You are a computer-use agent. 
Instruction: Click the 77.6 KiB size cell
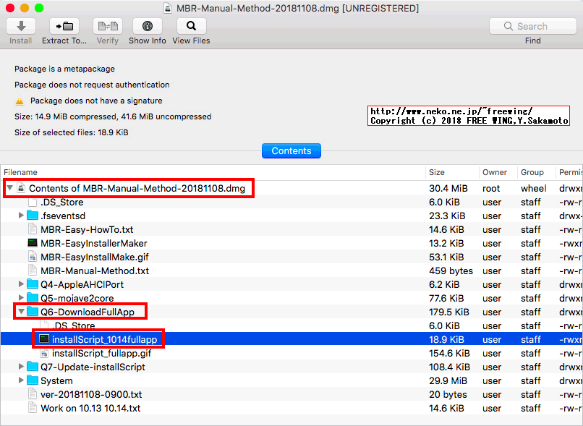(x=446, y=299)
